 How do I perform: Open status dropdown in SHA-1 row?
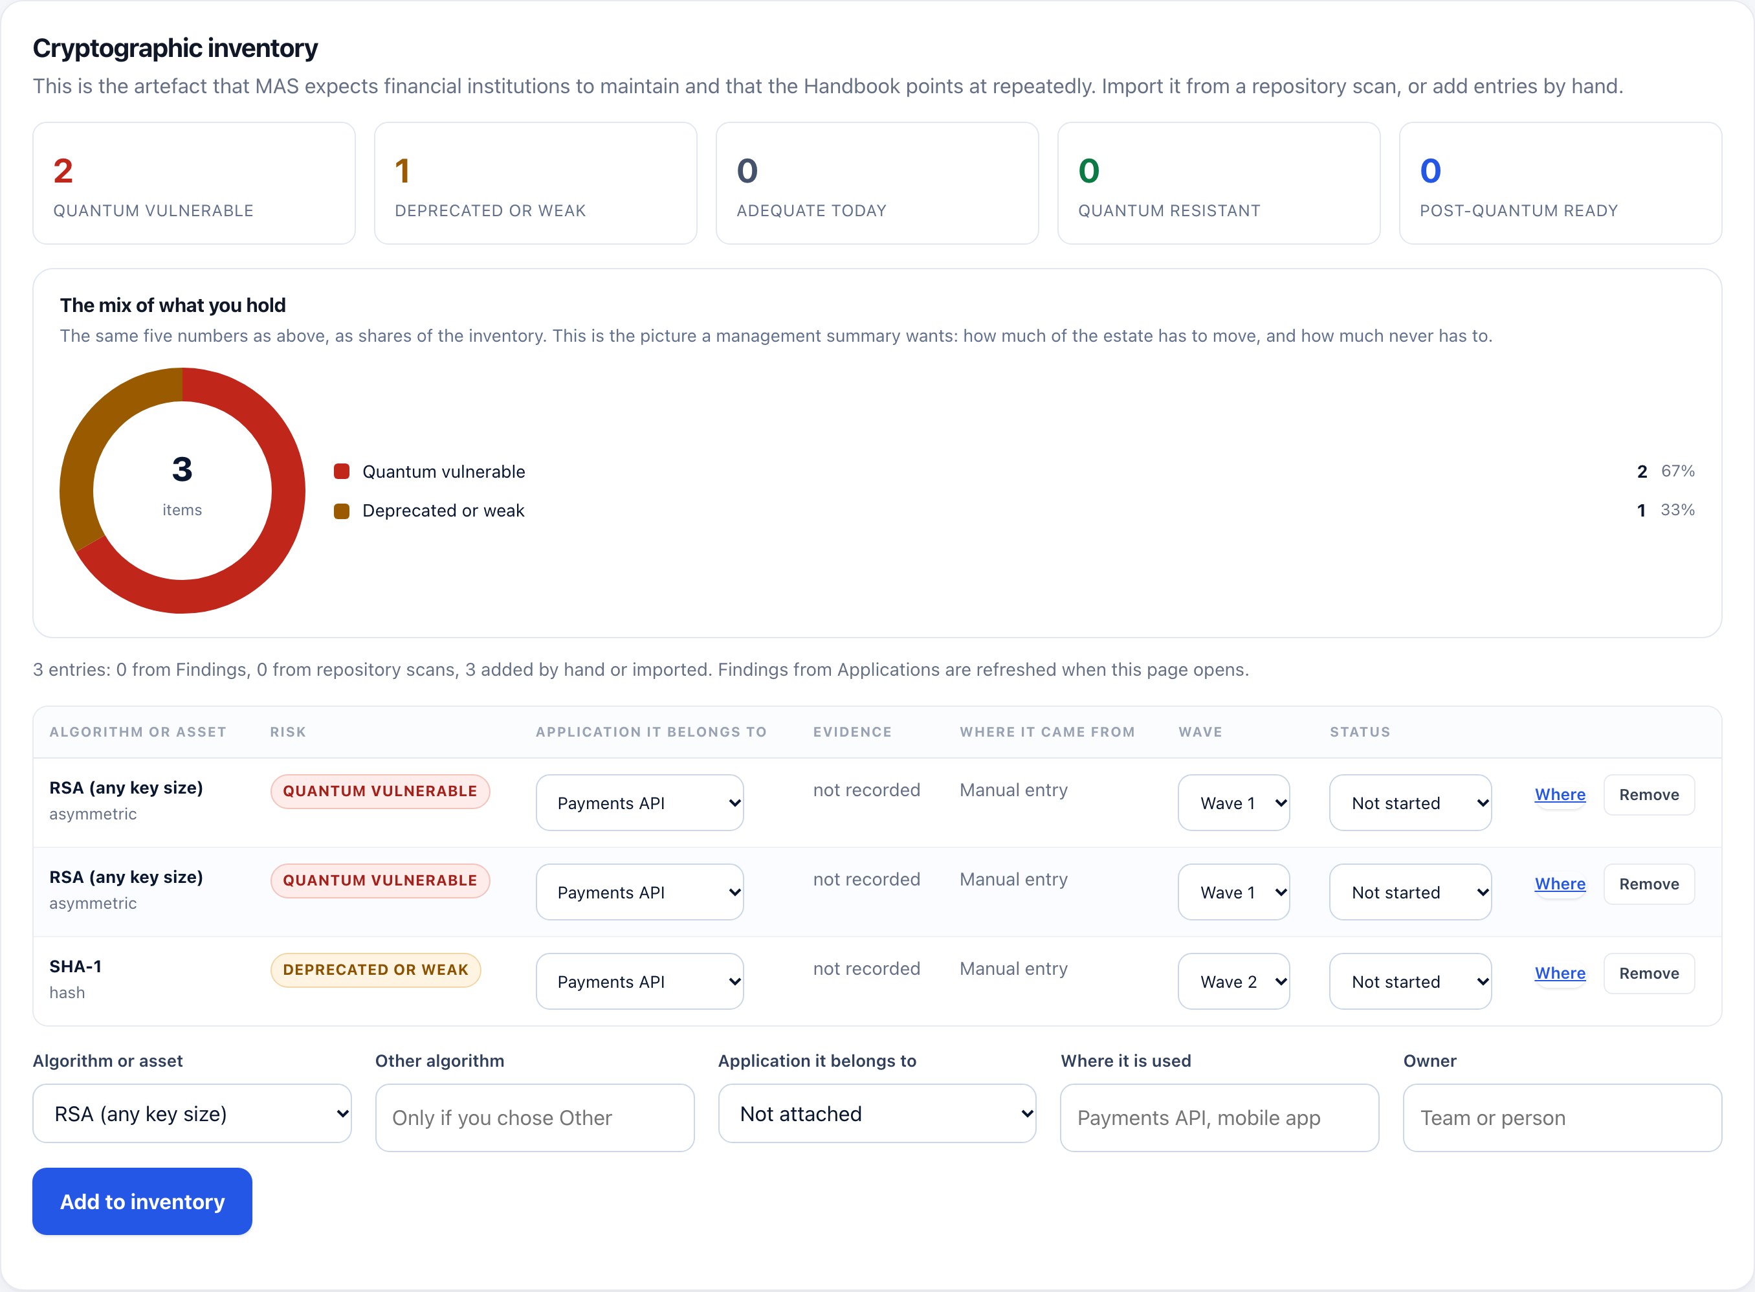coord(1410,981)
